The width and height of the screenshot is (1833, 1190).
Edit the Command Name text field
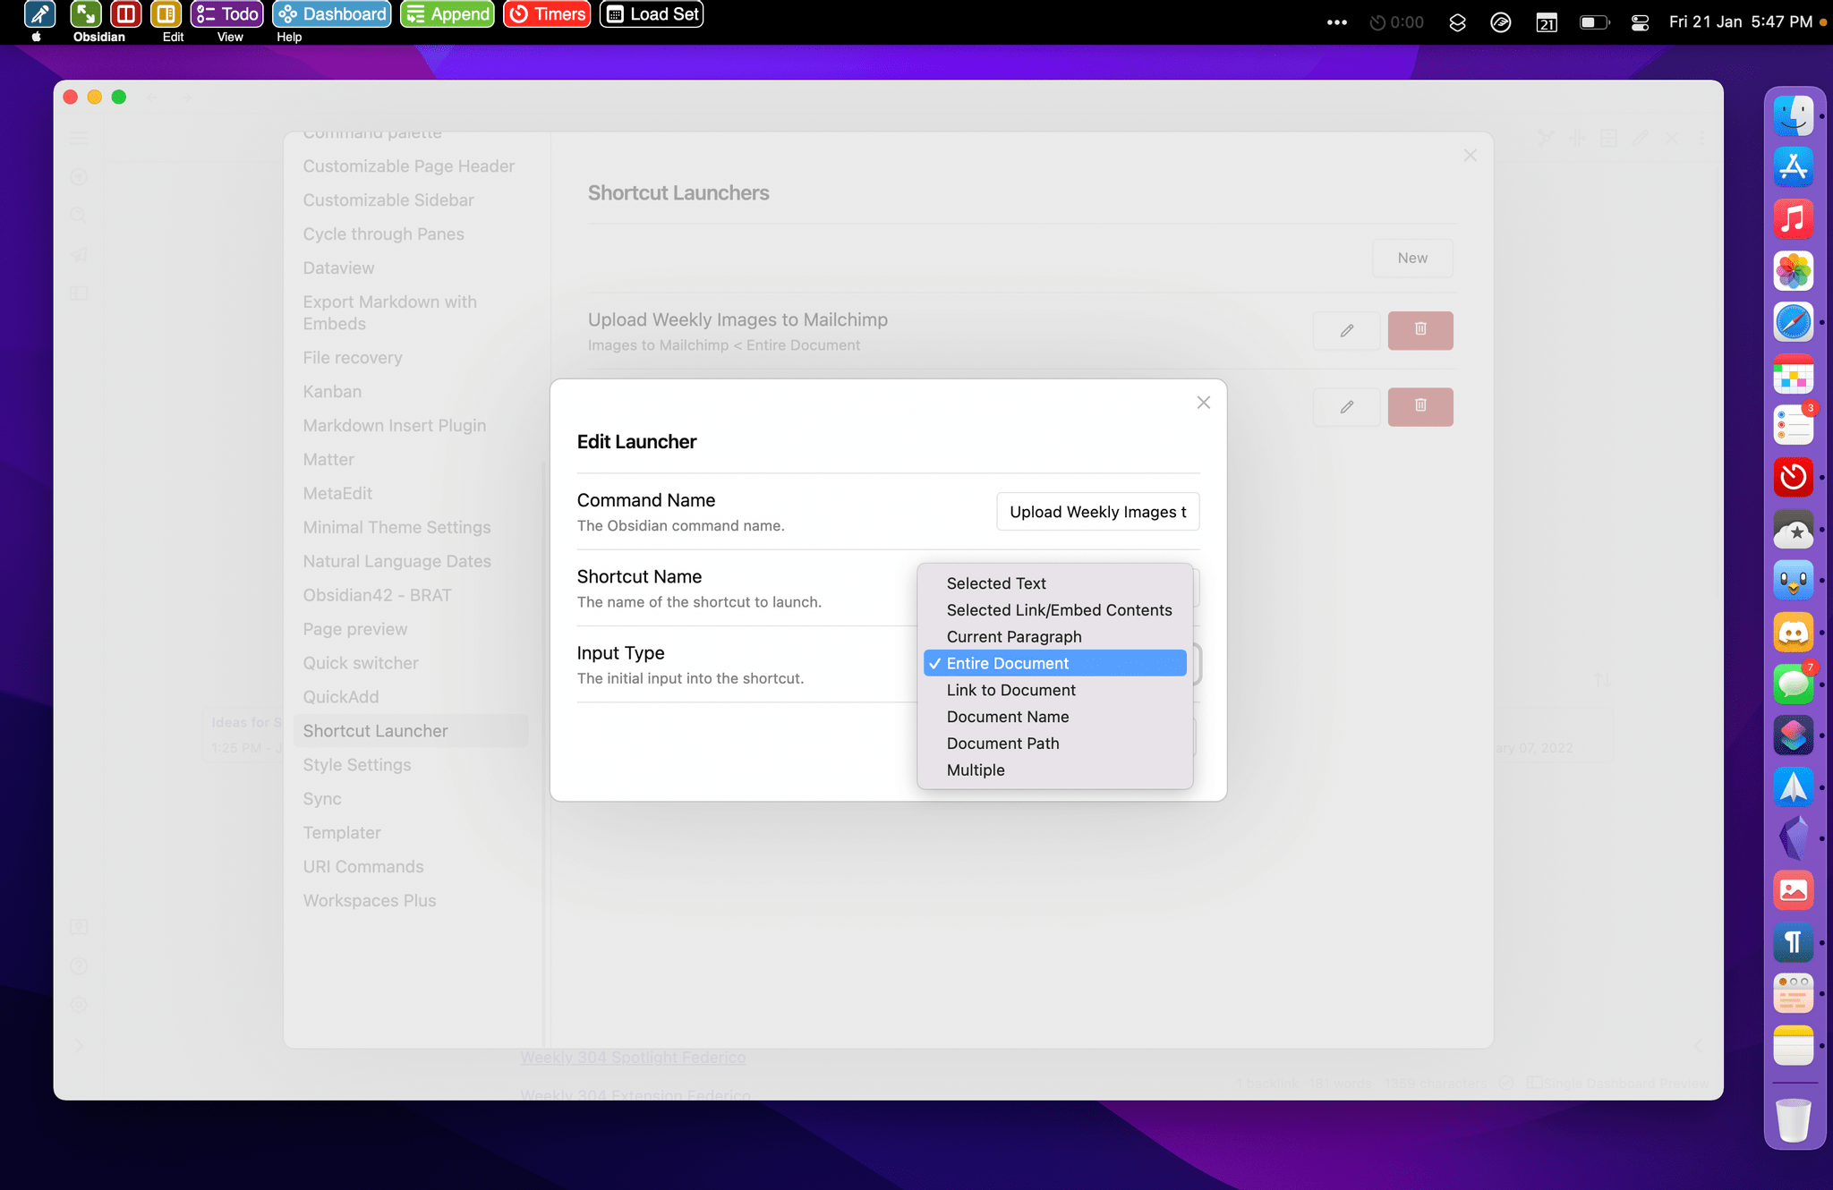point(1098,512)
